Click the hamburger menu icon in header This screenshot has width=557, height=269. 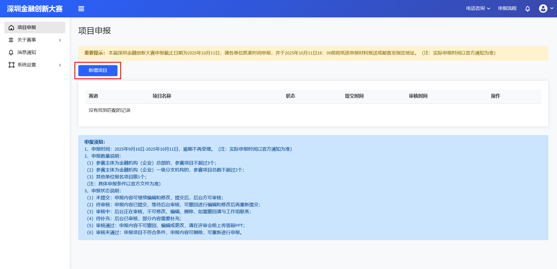[x=81, y=9]
